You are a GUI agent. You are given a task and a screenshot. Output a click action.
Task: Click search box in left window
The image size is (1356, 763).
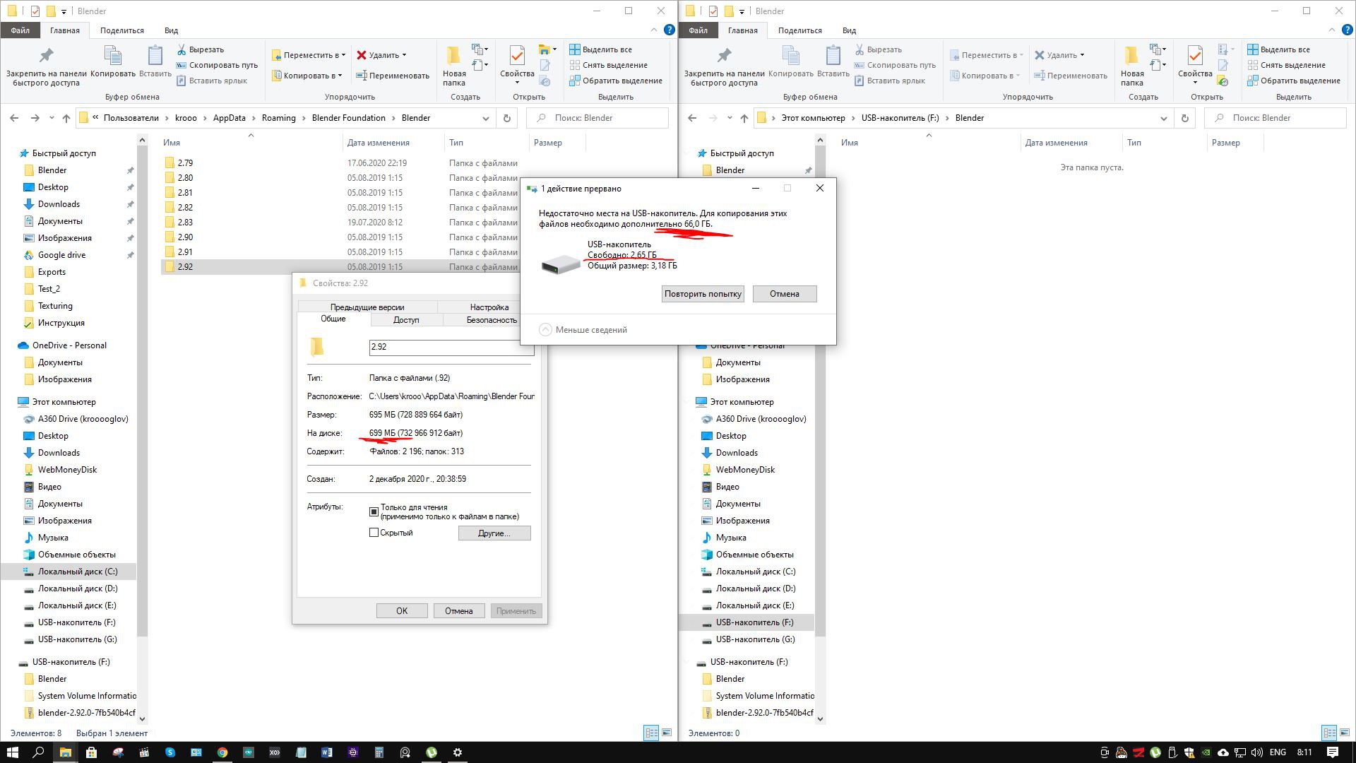click(x=597, y=118)
